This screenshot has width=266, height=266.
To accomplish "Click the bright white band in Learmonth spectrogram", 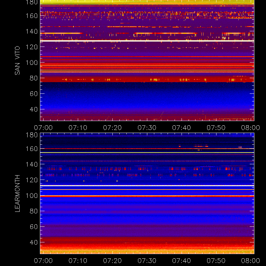I will [x=147, y=186].
